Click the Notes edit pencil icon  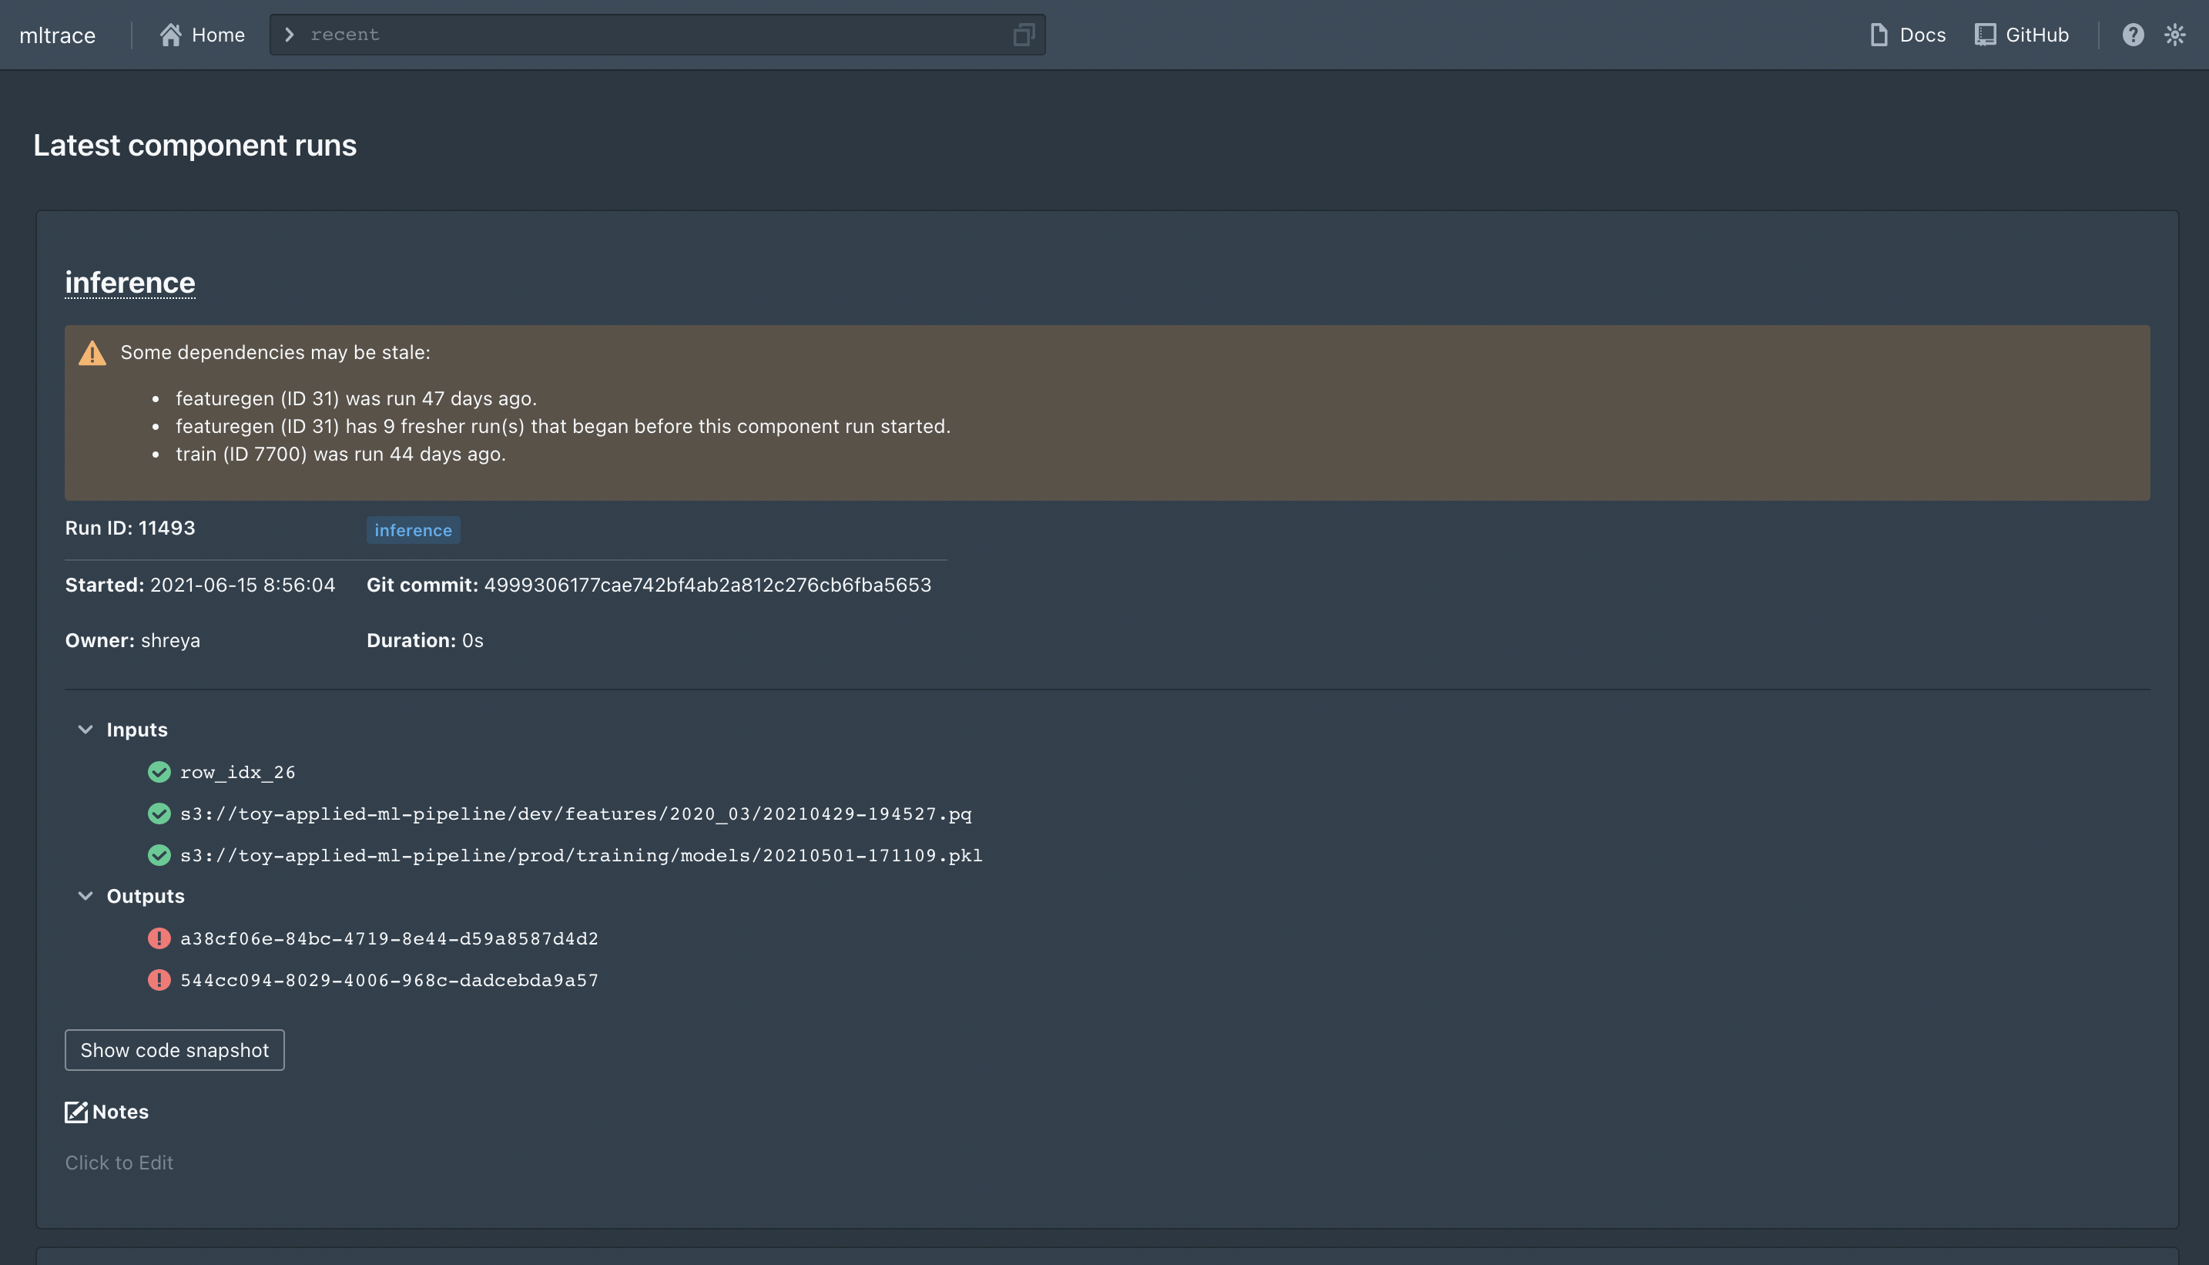[x=76, y=1112]
